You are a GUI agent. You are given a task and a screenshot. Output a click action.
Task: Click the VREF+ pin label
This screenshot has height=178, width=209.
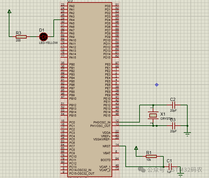pos(106,136)
